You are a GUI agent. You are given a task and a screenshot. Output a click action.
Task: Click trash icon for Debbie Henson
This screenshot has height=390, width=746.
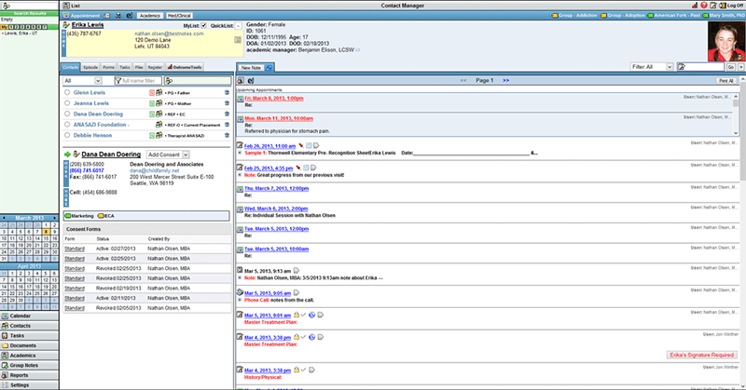tap(227, 136)
